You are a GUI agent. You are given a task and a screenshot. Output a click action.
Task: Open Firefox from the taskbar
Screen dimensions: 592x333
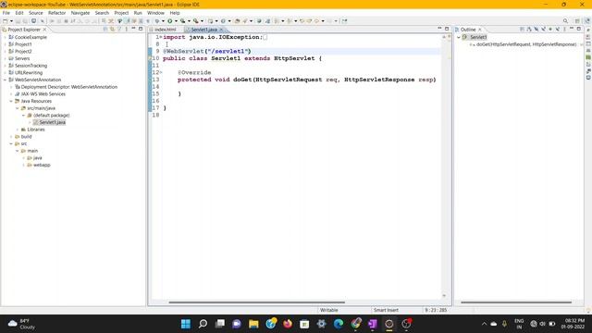(x=288, y=324)
